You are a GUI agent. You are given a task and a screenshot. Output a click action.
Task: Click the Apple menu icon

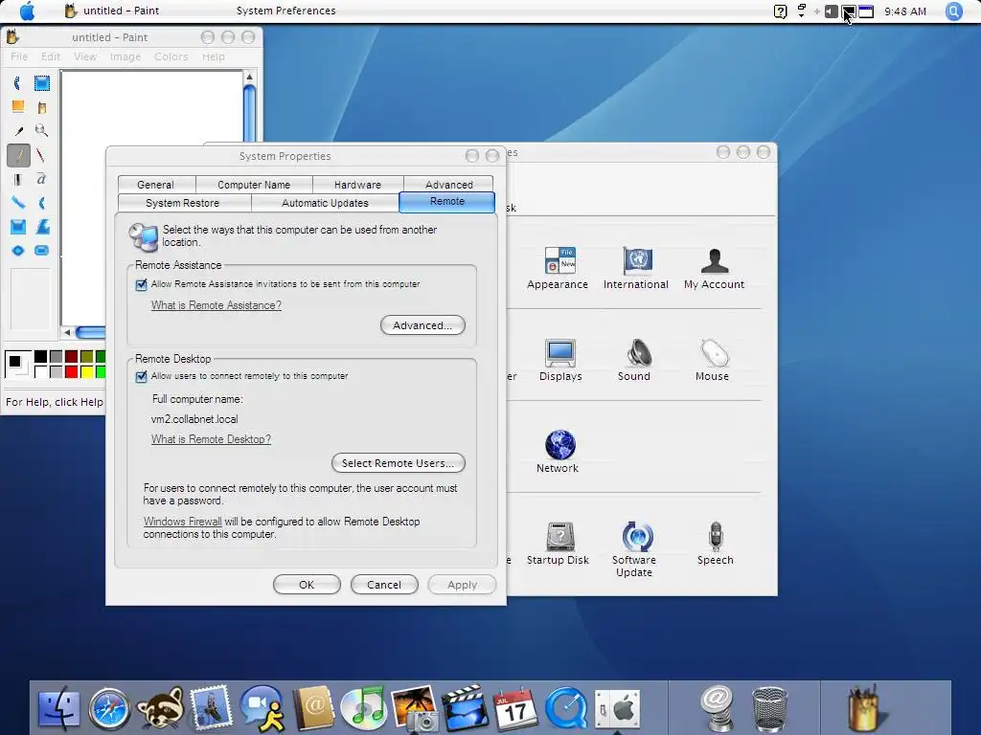(x=28, y=11)
